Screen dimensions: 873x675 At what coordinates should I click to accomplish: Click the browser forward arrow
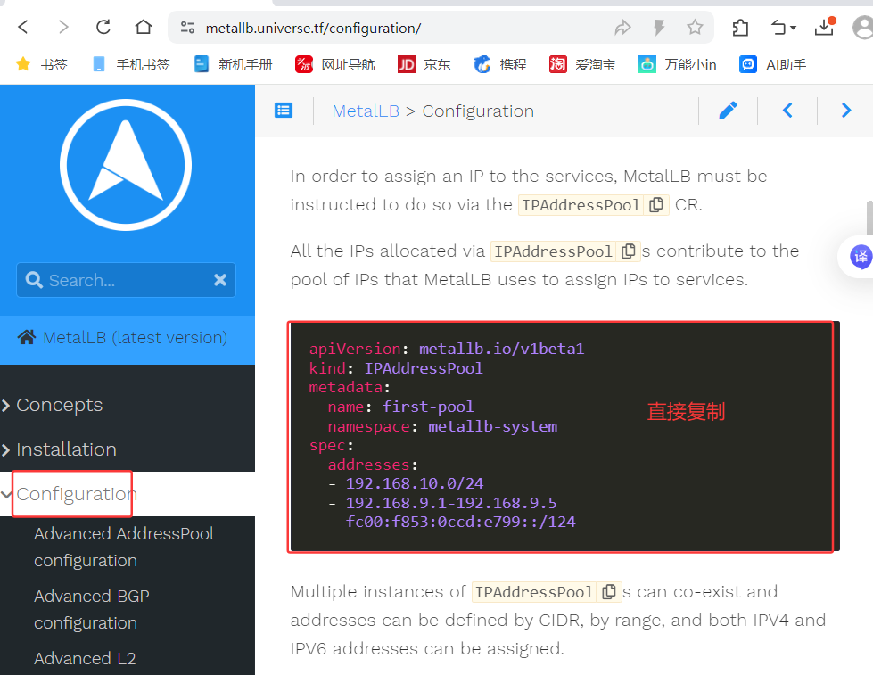point(63,27)
